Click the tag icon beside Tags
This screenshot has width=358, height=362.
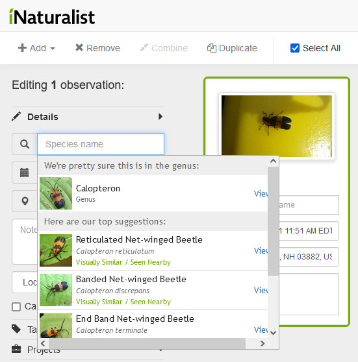16,329
